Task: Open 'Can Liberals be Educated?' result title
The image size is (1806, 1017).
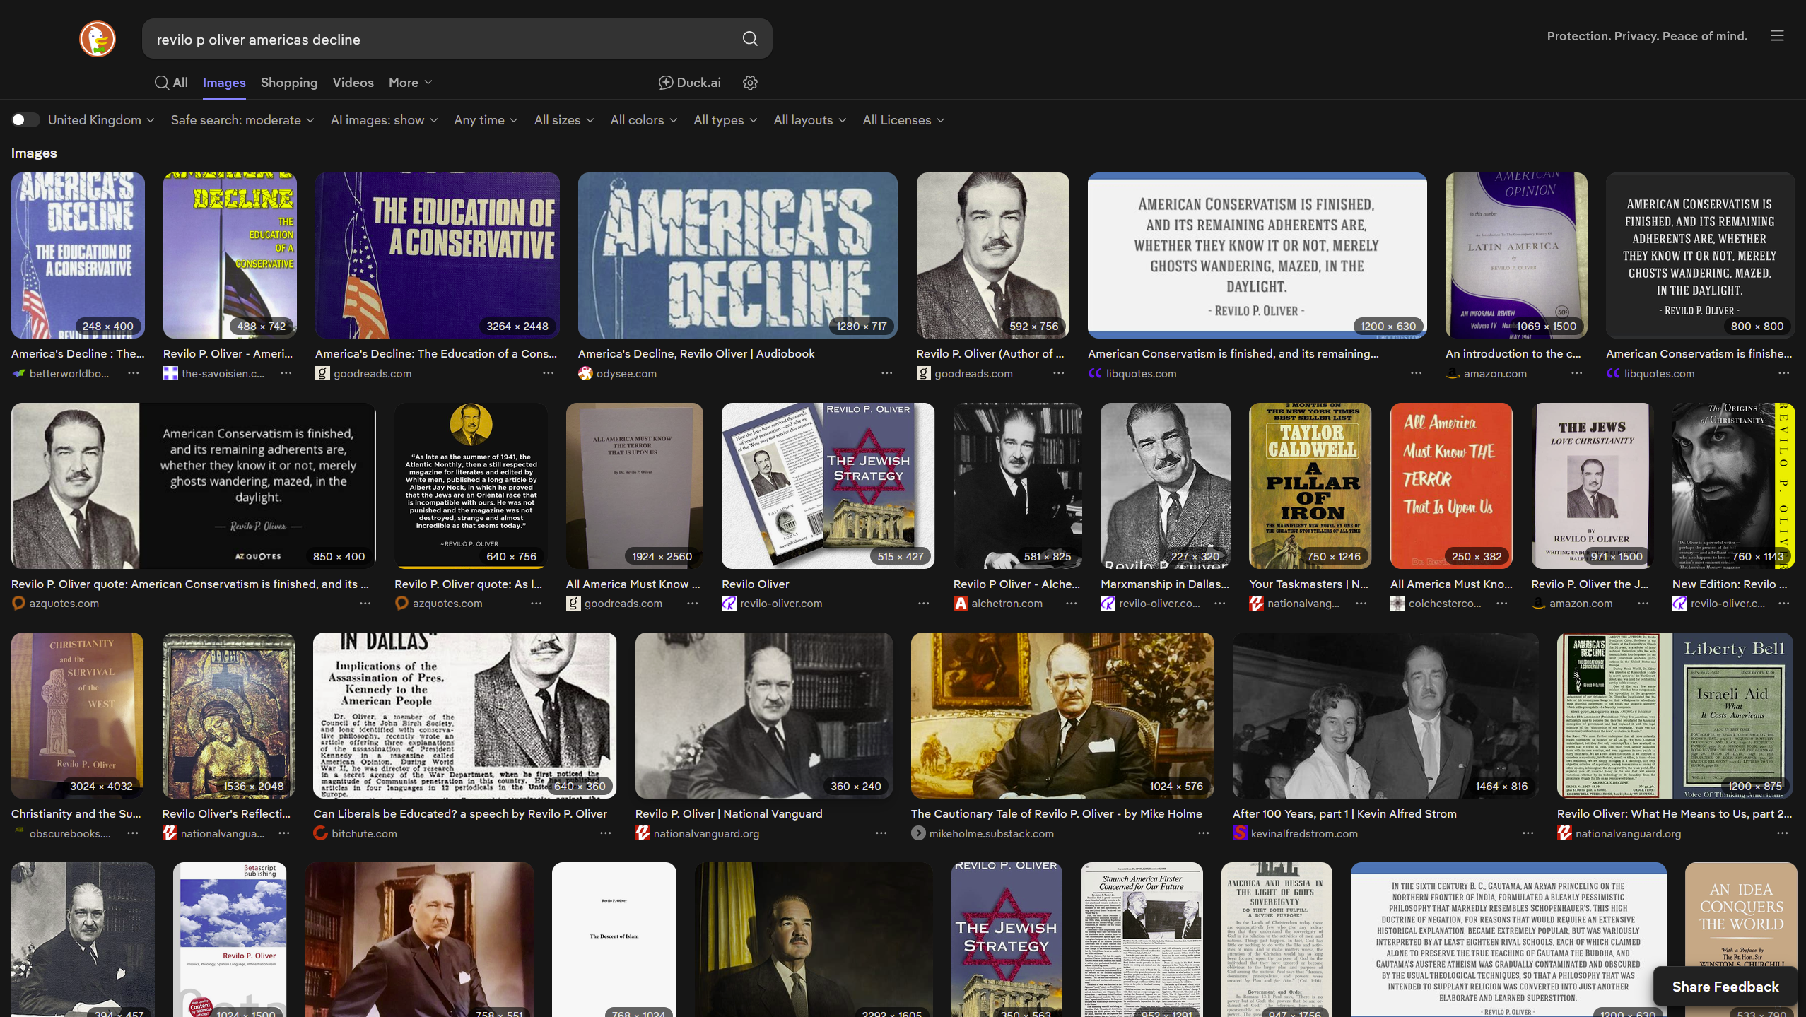Action: tap(460, 813)
